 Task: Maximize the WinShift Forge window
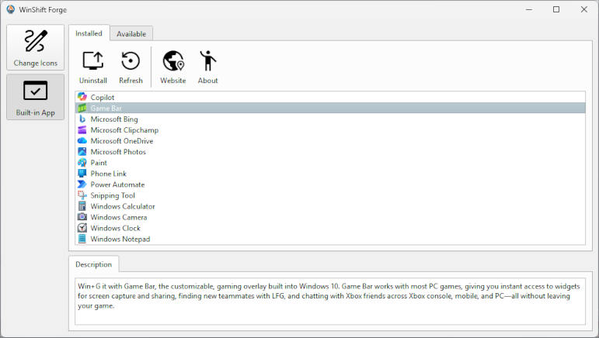pyautogui.click(x=555, y=9)
